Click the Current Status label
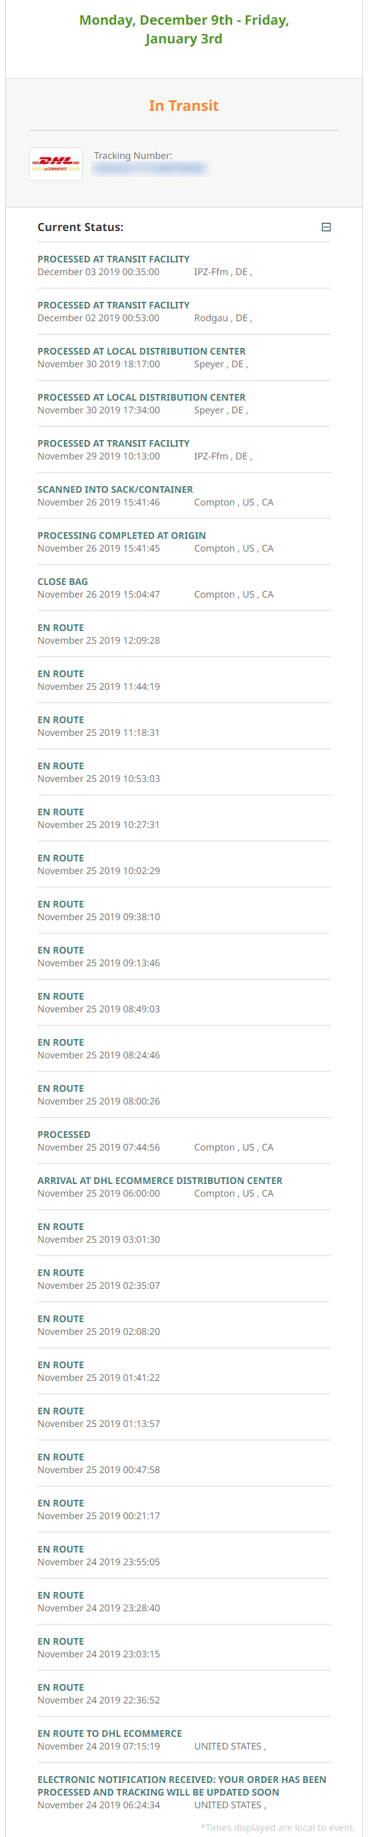 tap(81, 227)
